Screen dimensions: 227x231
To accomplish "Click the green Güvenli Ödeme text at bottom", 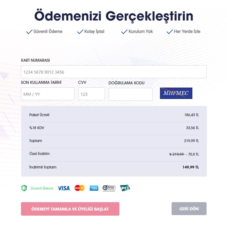I will 42,188.
